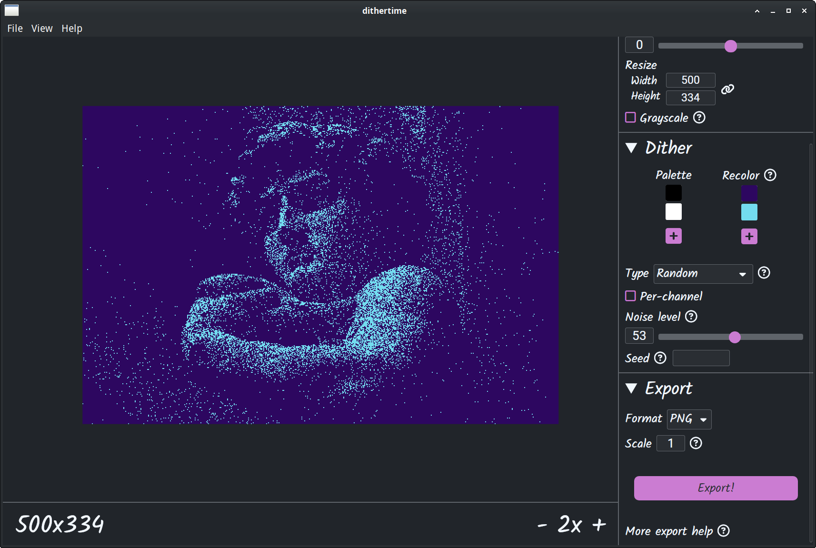Click the cyan Recolor swatch

pos(749,212)
